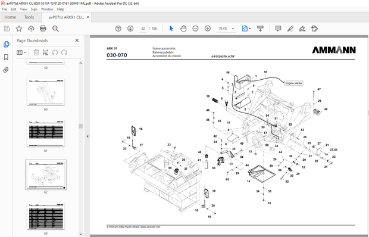
Task: Open the Bookmarks panel icon
Action: (6, 57)
